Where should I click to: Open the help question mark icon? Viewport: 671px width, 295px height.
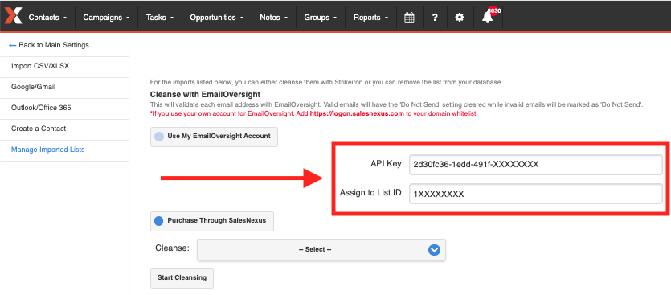coord(435,18)
